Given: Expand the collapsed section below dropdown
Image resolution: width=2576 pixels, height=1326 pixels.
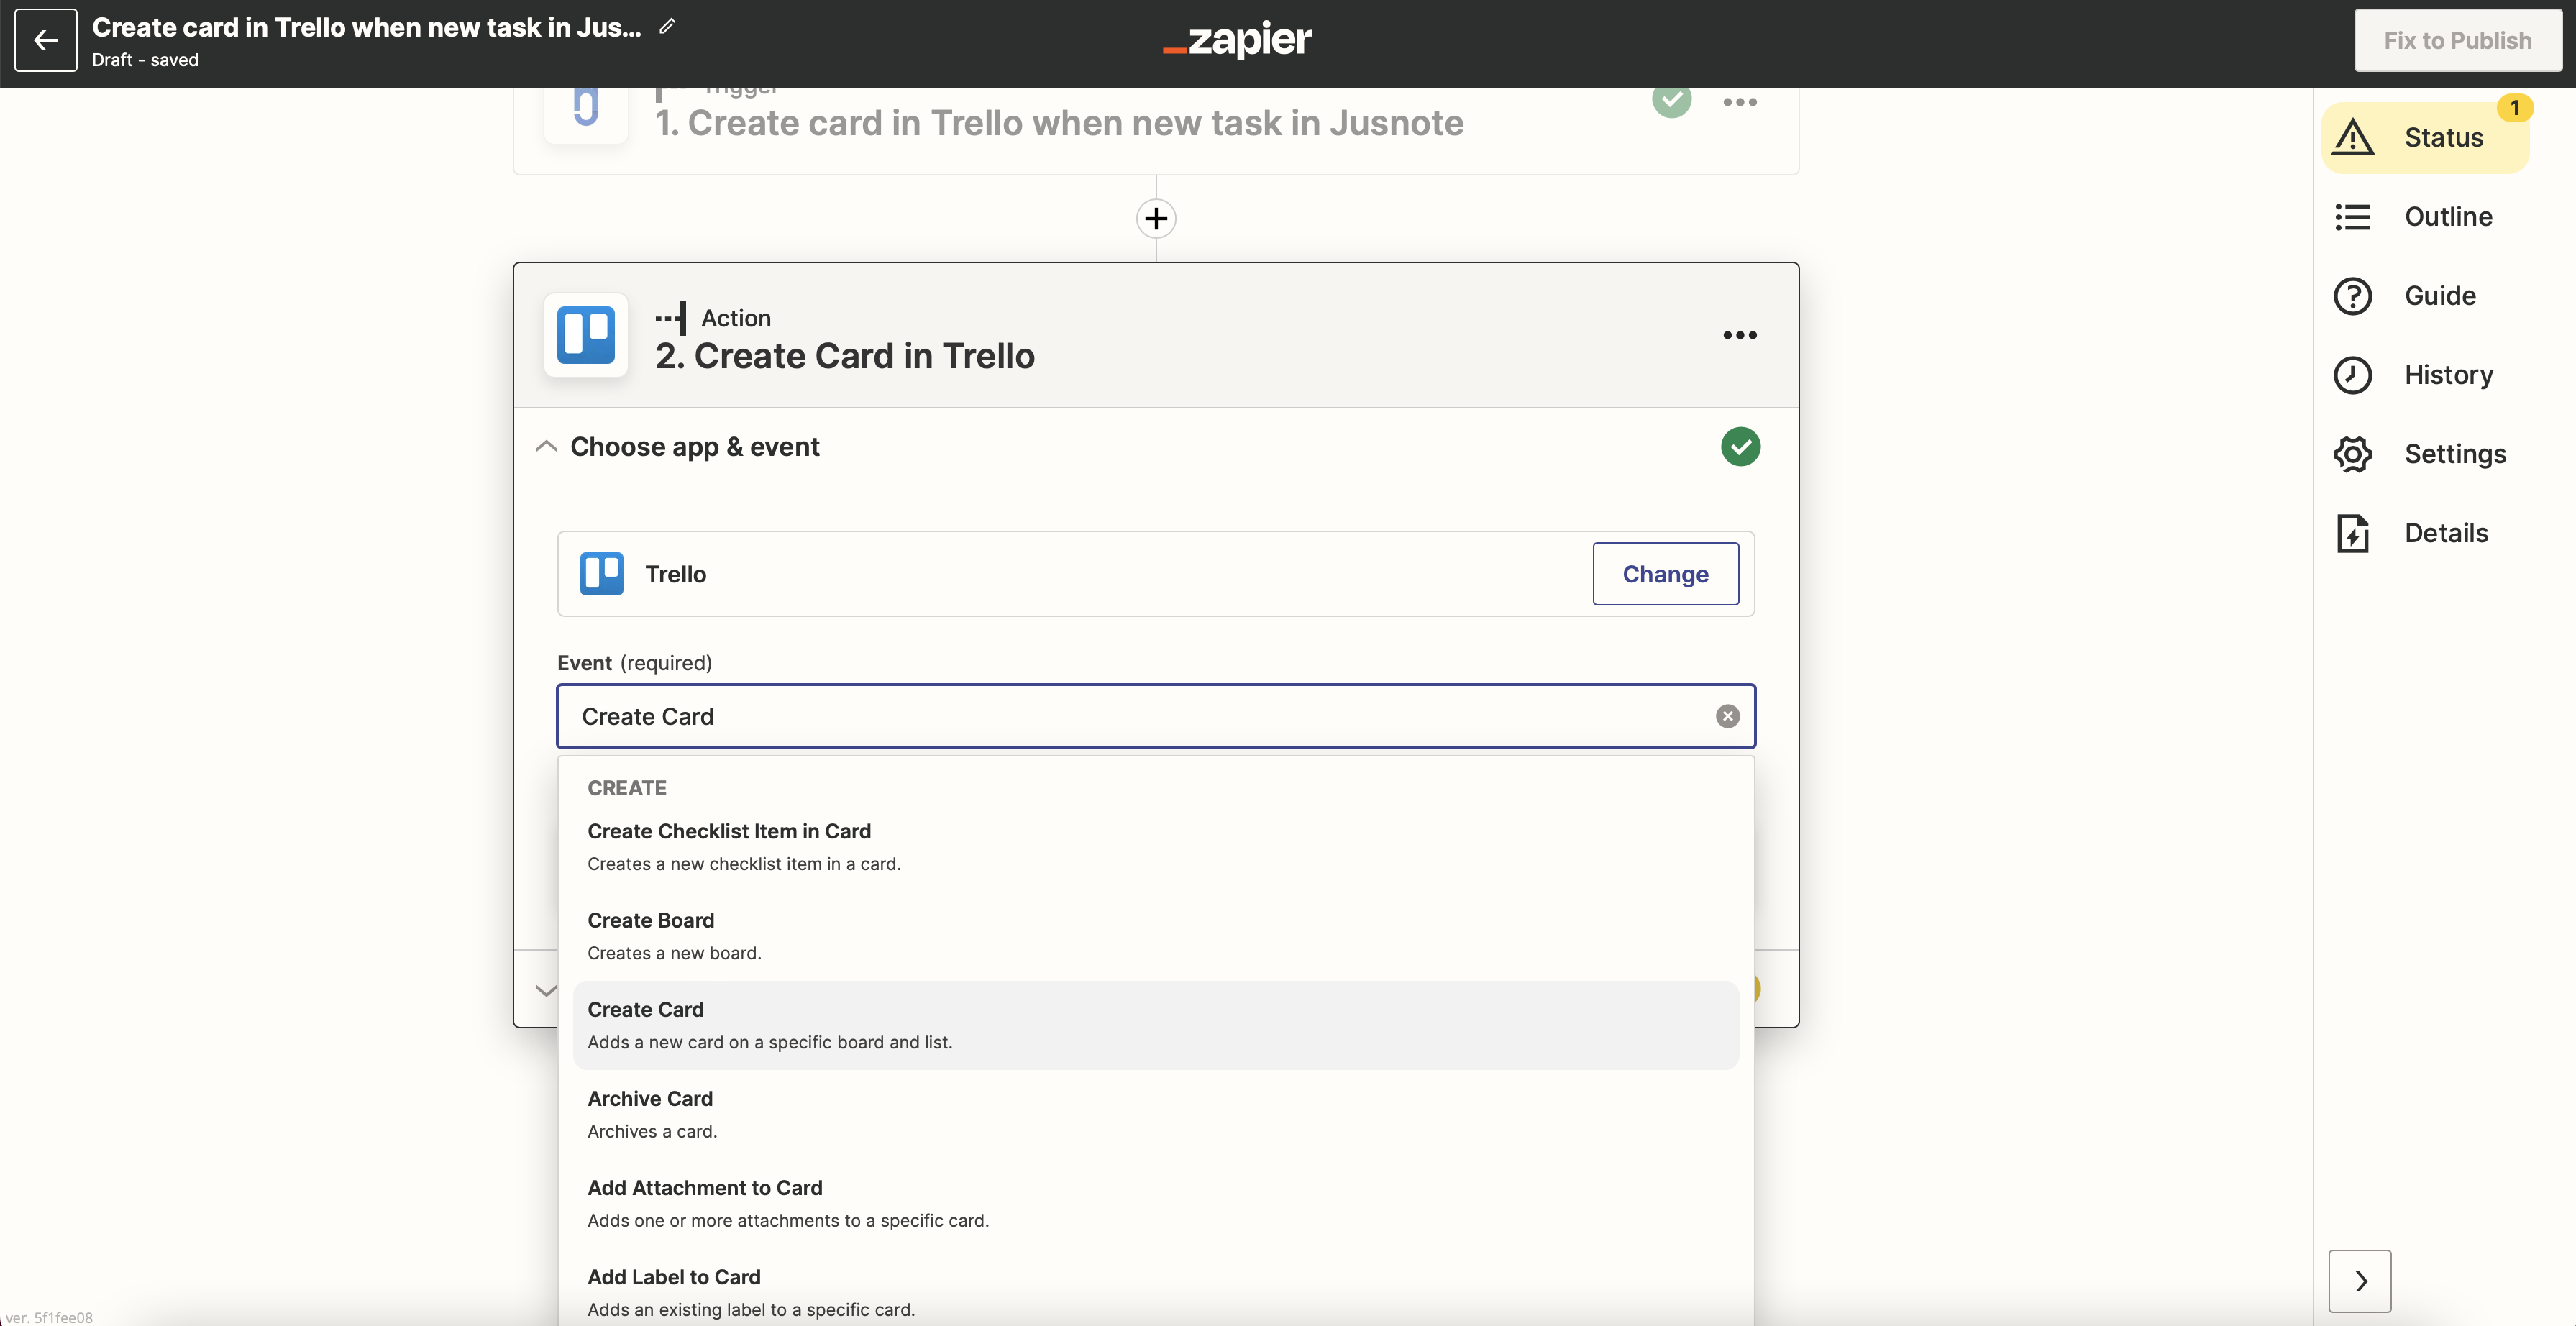Looking at the screenshot, I should (x=546, y=990).
